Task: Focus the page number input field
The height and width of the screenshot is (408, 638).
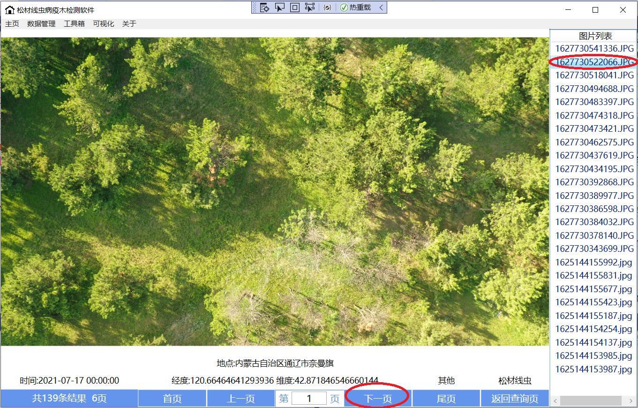Action: click(x=309, y=399)
